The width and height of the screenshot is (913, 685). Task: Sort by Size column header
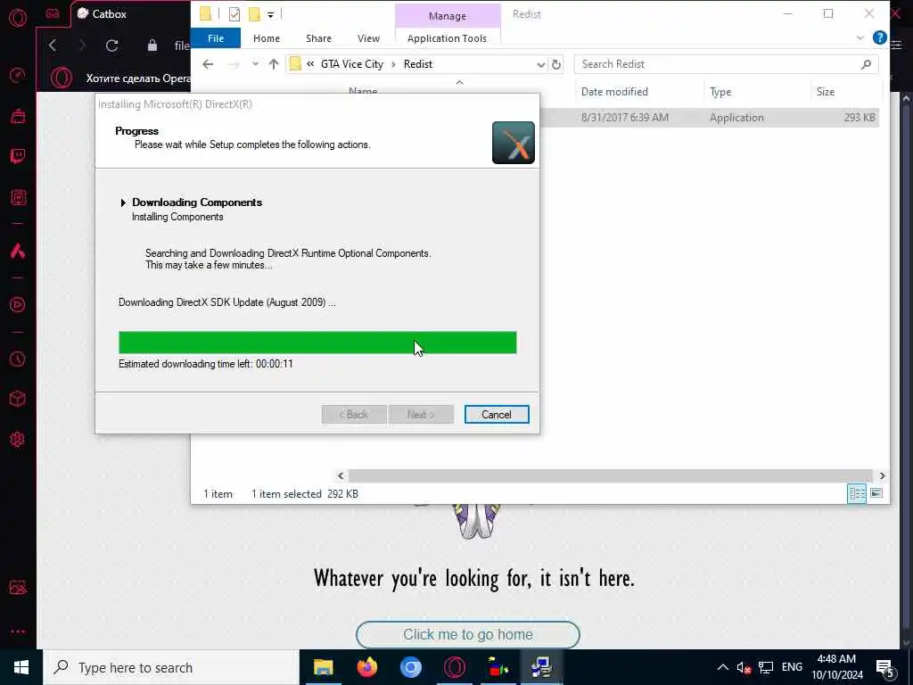[825, 92]
